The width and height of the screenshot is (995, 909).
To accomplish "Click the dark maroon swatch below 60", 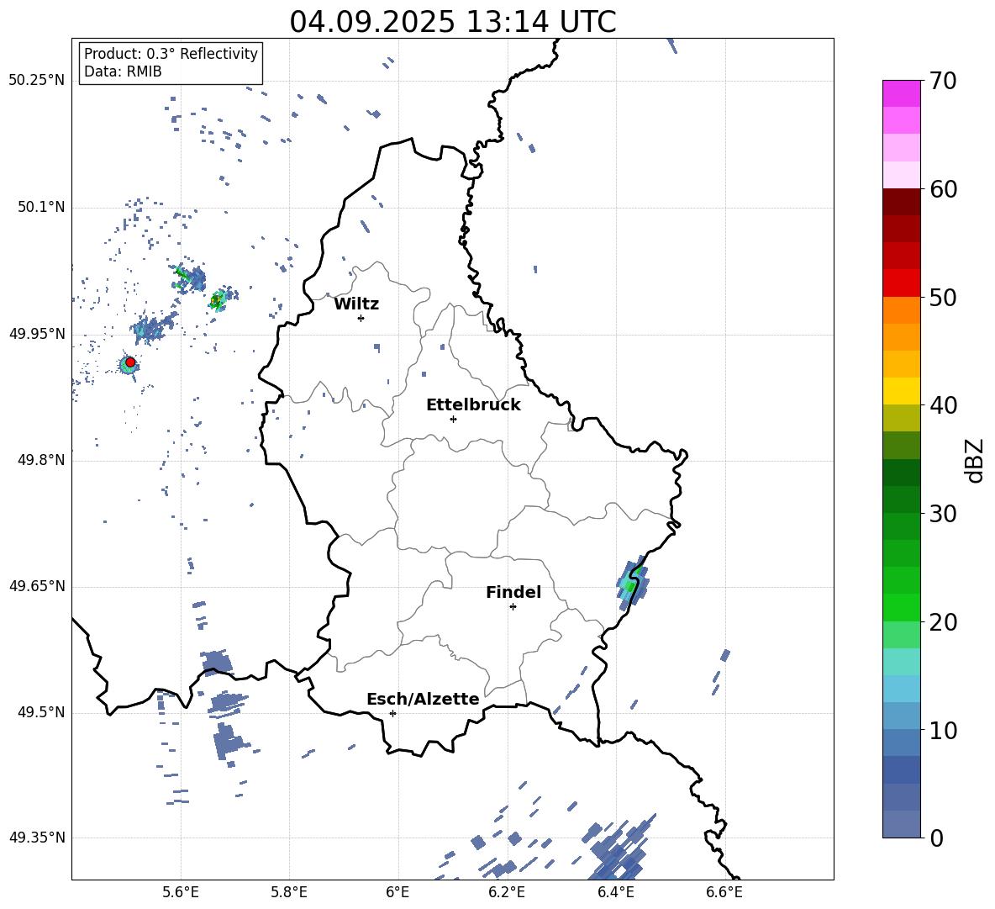I will click(x=901, y=202).
